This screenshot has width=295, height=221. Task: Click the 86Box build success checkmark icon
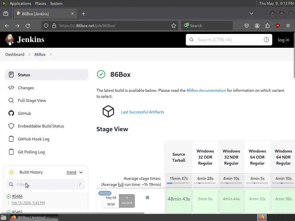[101, 75]
